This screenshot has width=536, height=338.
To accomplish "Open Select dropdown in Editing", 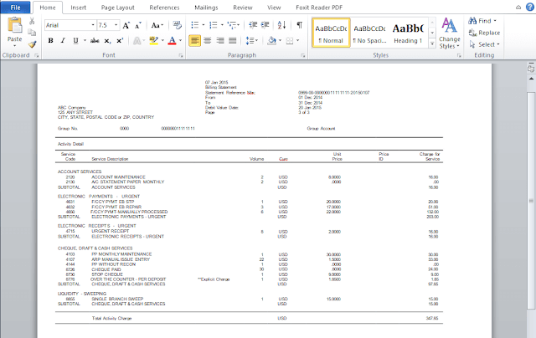I will pos(484,44).
